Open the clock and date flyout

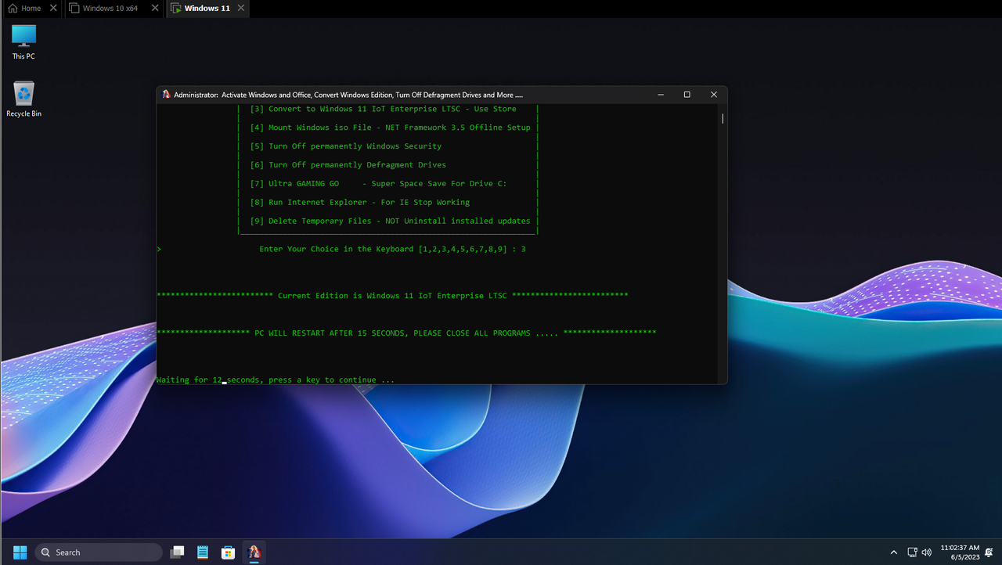point(960,552)
